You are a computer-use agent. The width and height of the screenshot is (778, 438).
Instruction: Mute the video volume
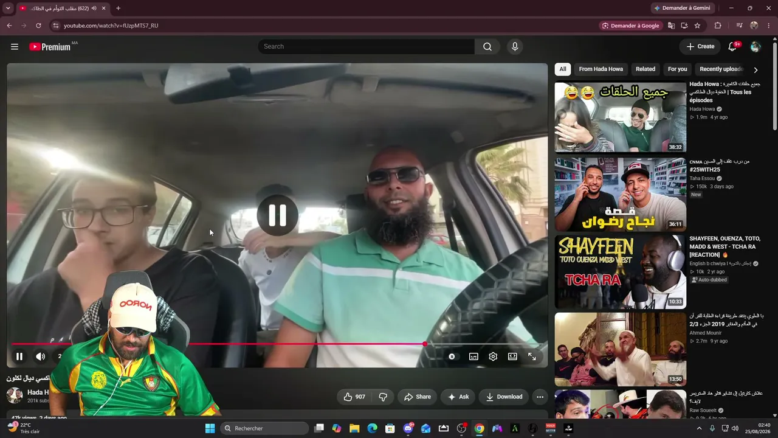point(40,356)
